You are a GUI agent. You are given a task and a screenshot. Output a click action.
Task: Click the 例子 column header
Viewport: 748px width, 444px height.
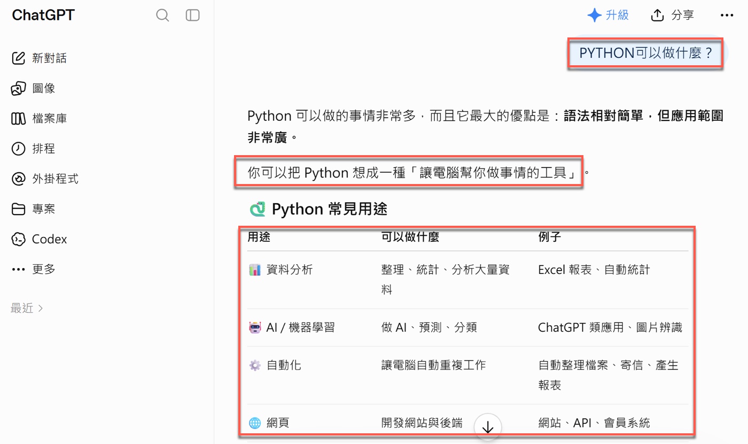(549, 237)
